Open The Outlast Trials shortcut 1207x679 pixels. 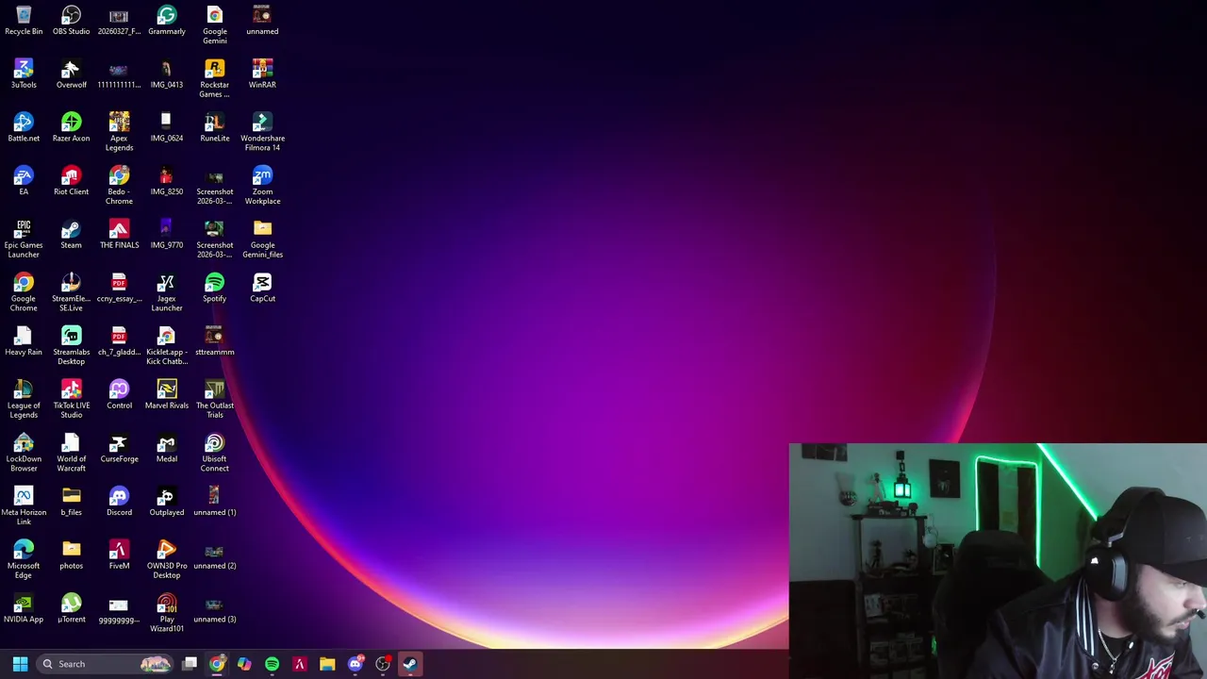pos(214,399)
